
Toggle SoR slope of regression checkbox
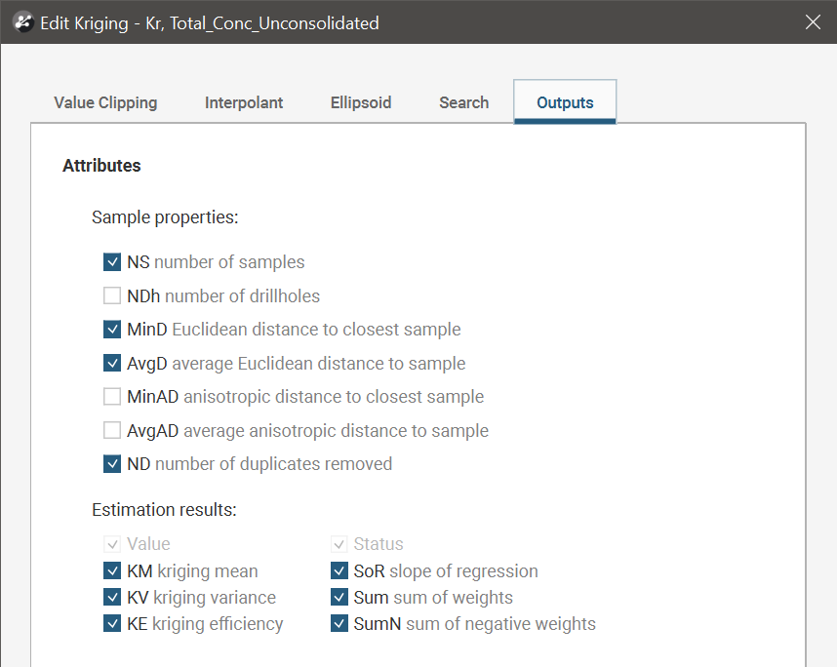click(x=339, y=571)
